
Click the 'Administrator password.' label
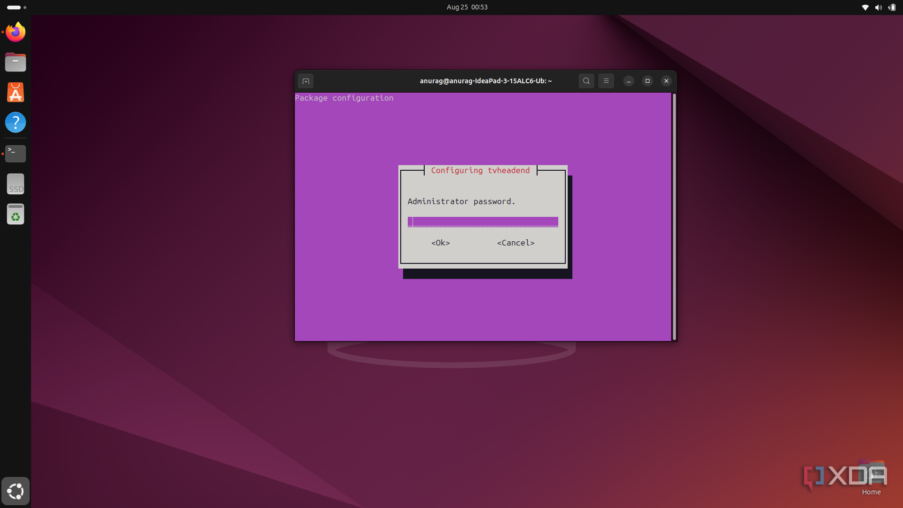[461, 201]
